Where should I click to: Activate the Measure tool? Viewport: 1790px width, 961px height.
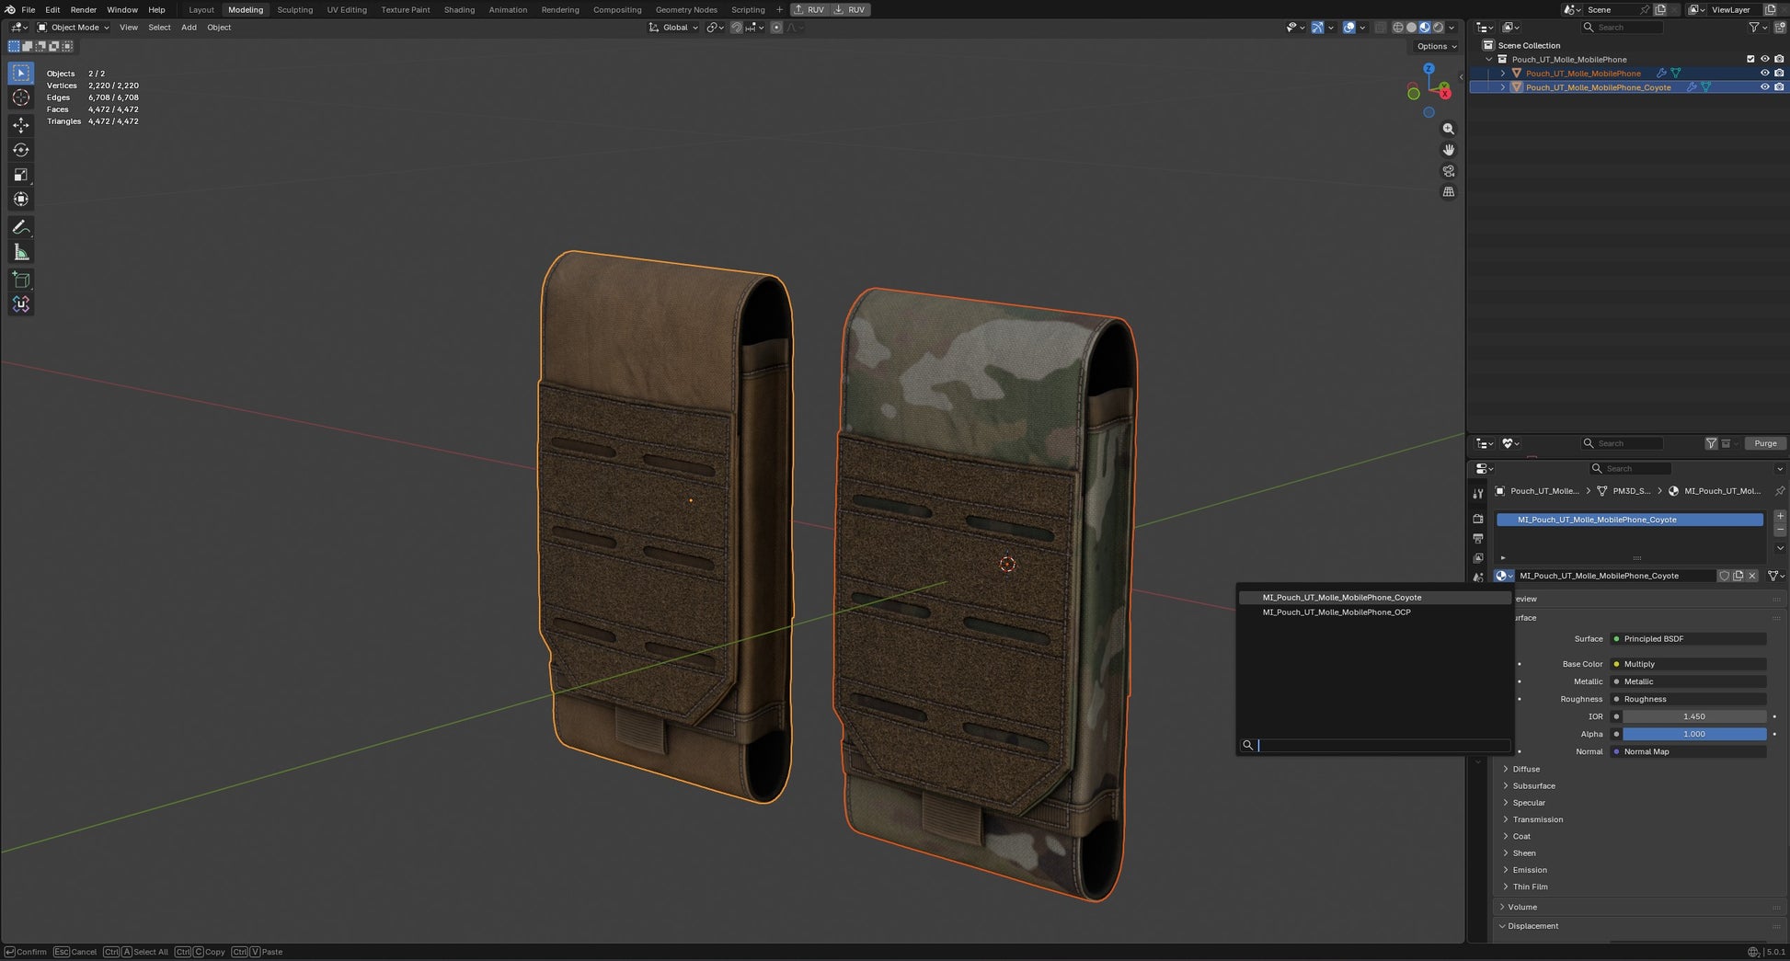21,252
